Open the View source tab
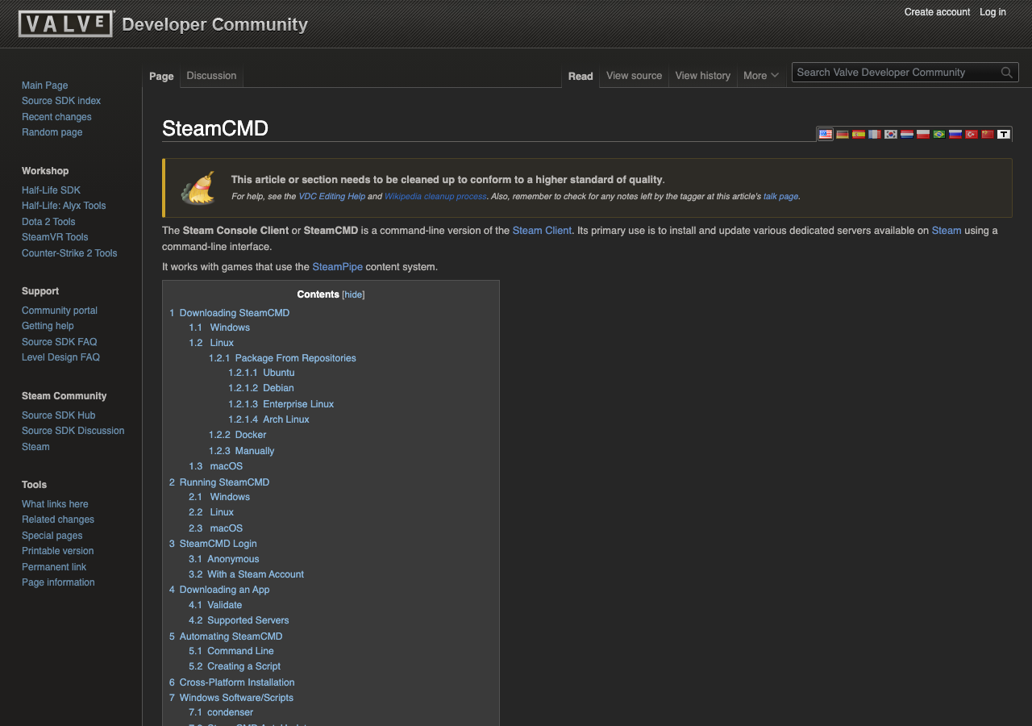1032x726 pixels. 634,76
